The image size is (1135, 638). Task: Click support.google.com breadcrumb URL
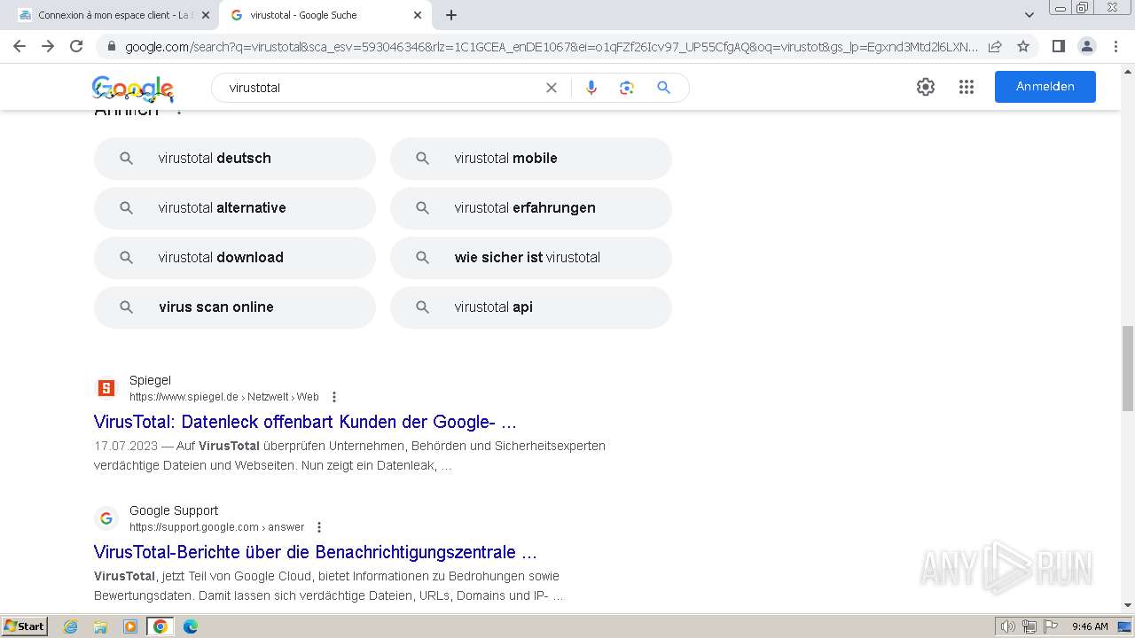pos(217,527)
